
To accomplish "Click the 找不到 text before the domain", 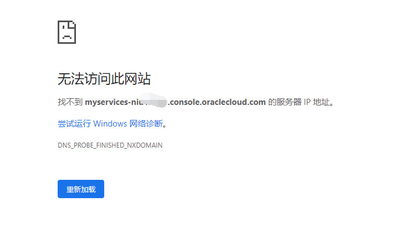I will [x=70, y=102].
